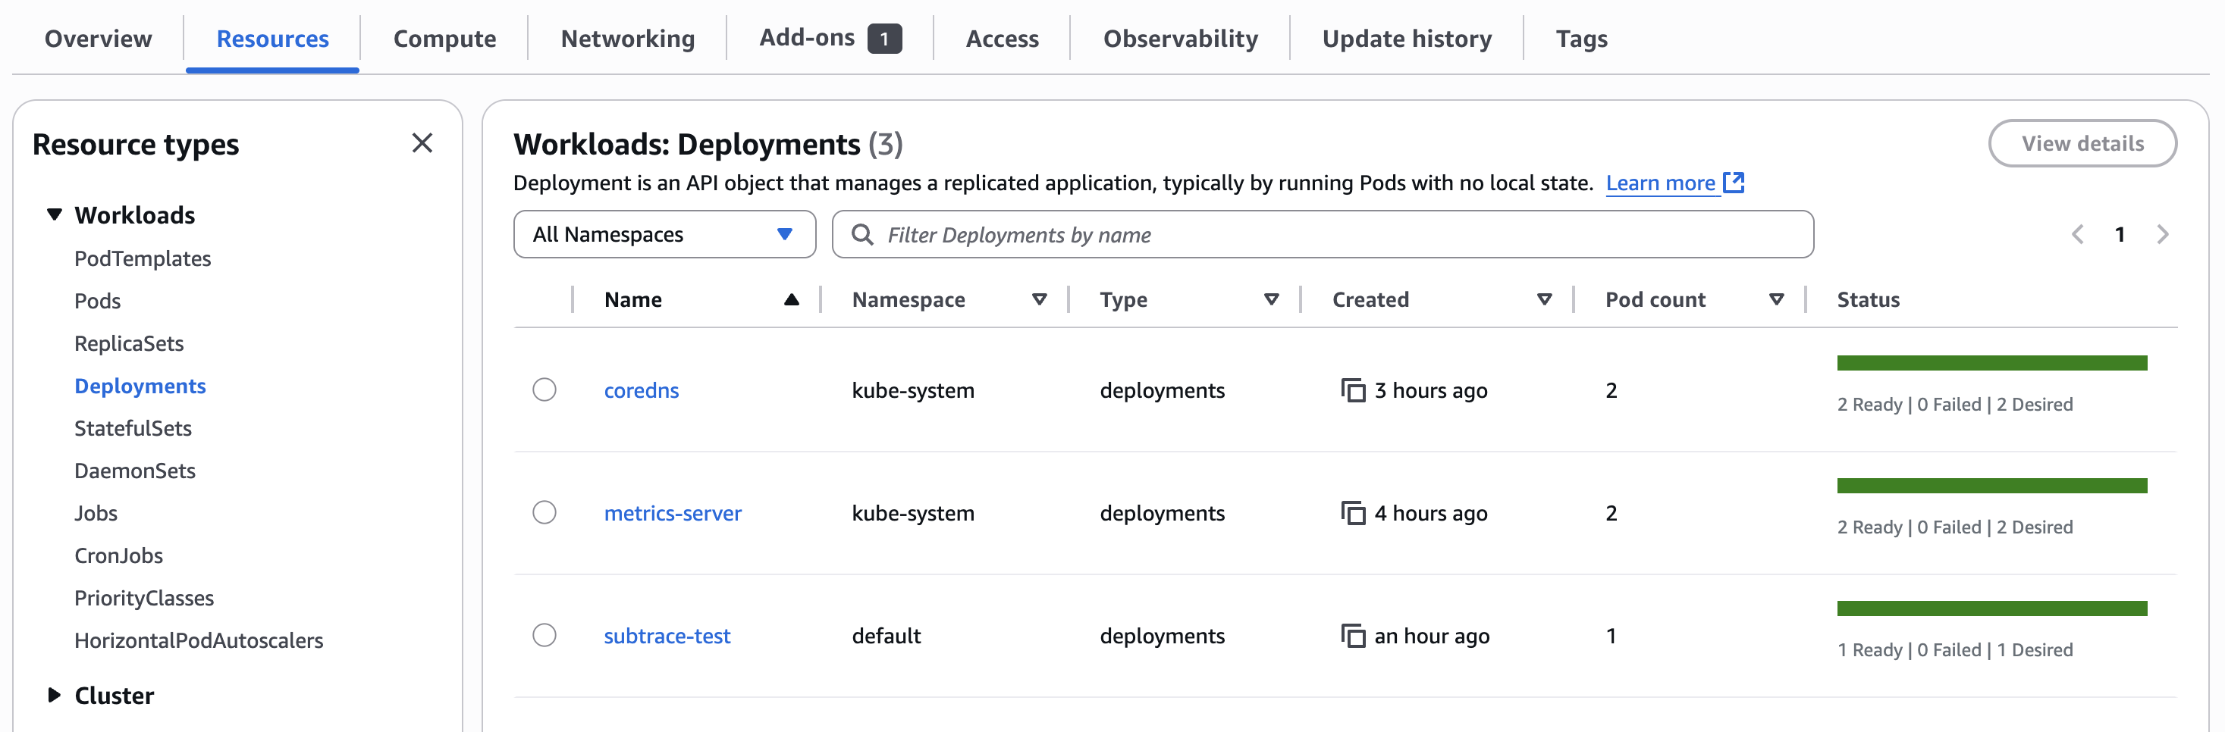Viewport: 2225px width, 732px height.
Task: Go to previous page arrow
Action: pyautogui.click(x=2077, y=234)
